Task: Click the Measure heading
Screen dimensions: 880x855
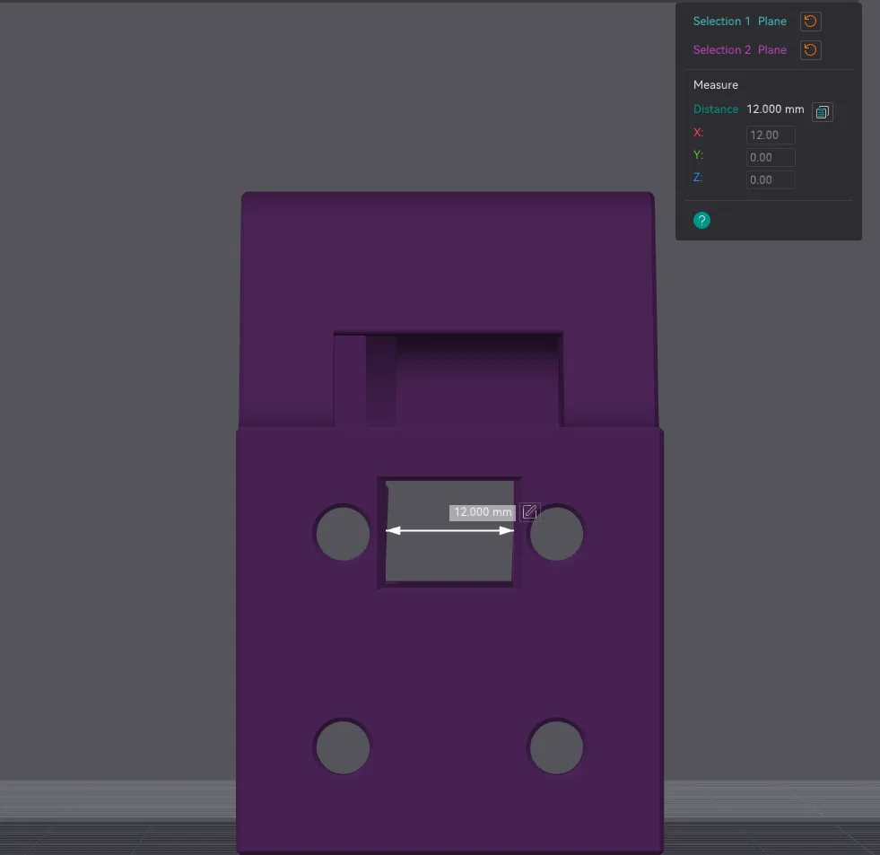Action: coord(716,84)
